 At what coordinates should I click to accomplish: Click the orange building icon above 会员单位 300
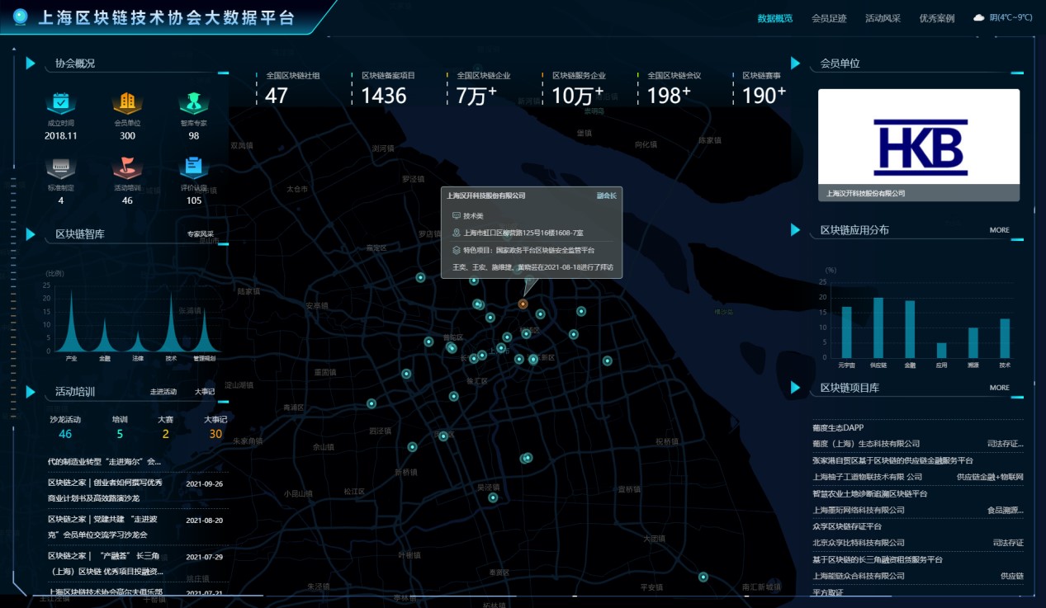tap(127, 102)
